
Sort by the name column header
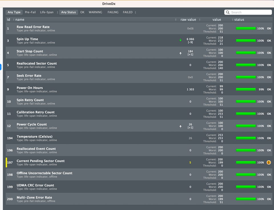[x=20, y=20]
